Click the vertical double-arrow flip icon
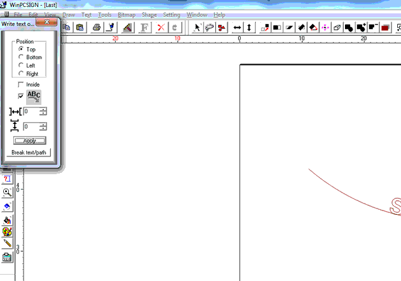The width and height of the screenshot is (401, 281). 249,27
